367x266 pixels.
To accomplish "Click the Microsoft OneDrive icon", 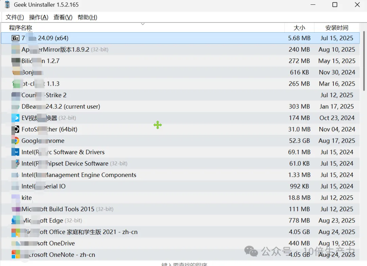I will coord(15,243).
